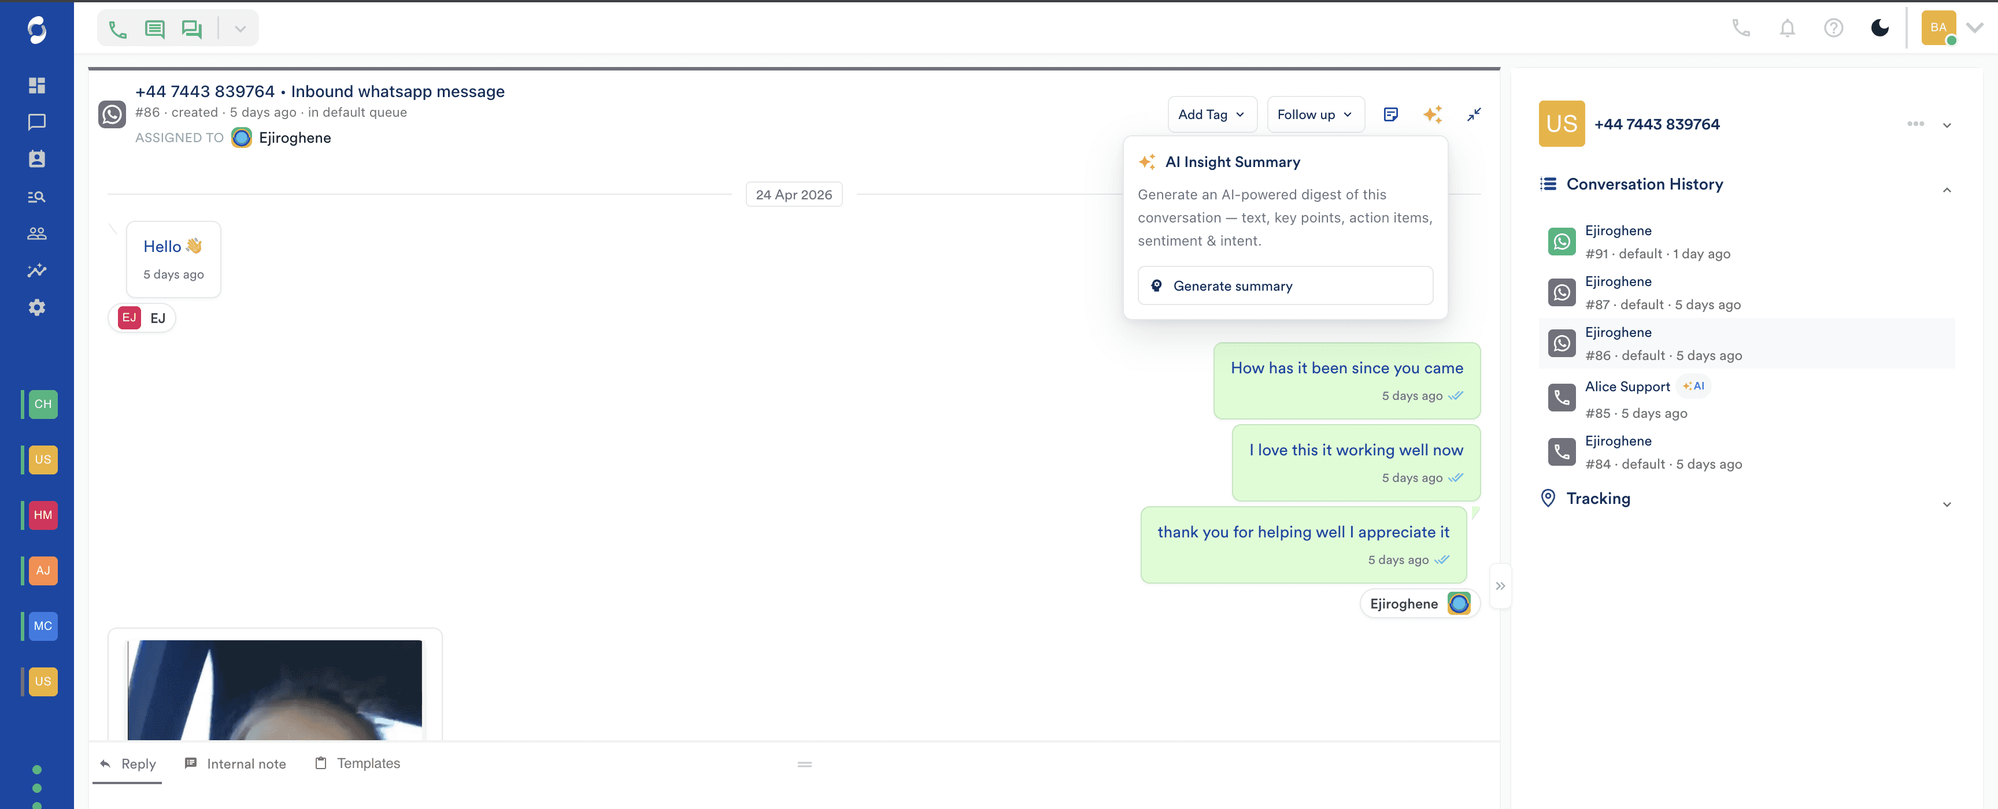Image resolution: width=1998 pixels, height=809 pixels.
Task: Collapse right panel with double chevron
Action: click(x=1500, y=586)
